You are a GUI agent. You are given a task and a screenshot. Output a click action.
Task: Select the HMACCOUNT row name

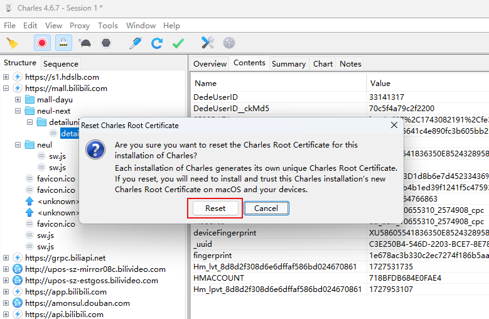pyautogui.click(x=218, y=278)
